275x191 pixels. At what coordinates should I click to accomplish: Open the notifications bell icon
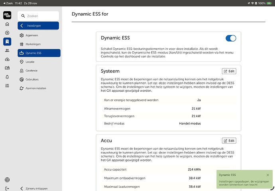coord(7,77)
